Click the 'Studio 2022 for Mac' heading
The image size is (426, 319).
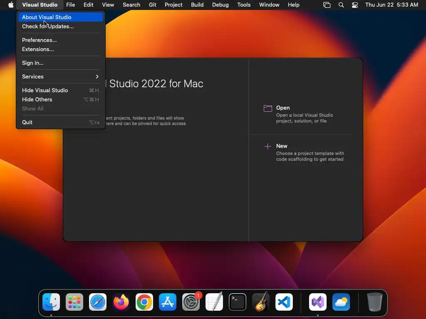pos(156,83)
